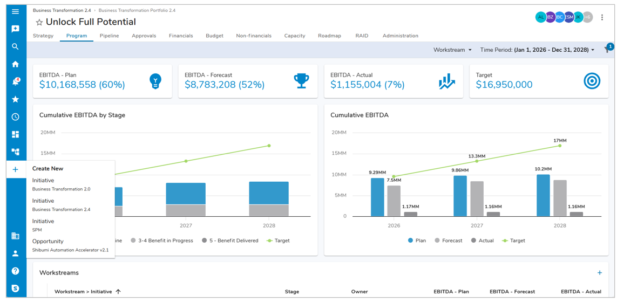
Task: Open the three-dot more options menu
Action: (602, 17)
